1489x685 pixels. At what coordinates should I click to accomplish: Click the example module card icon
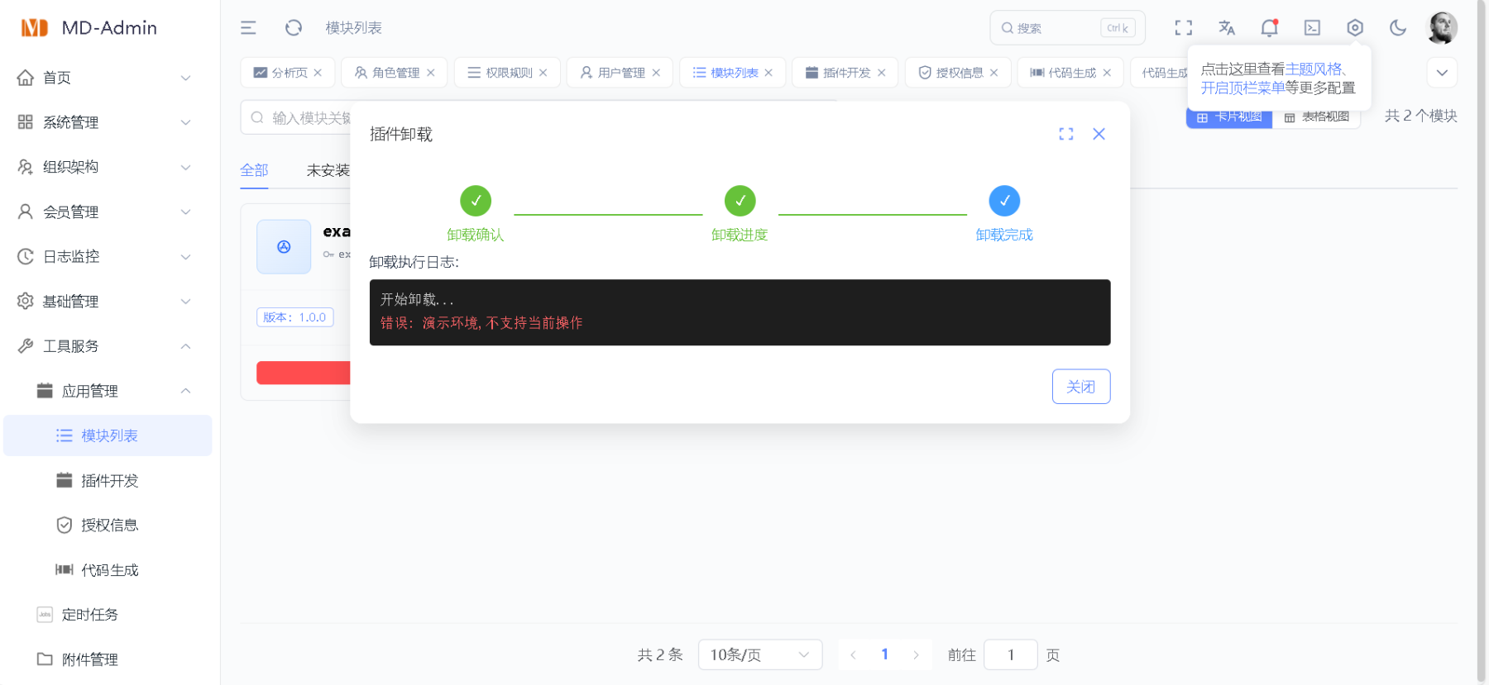point(284,246)
